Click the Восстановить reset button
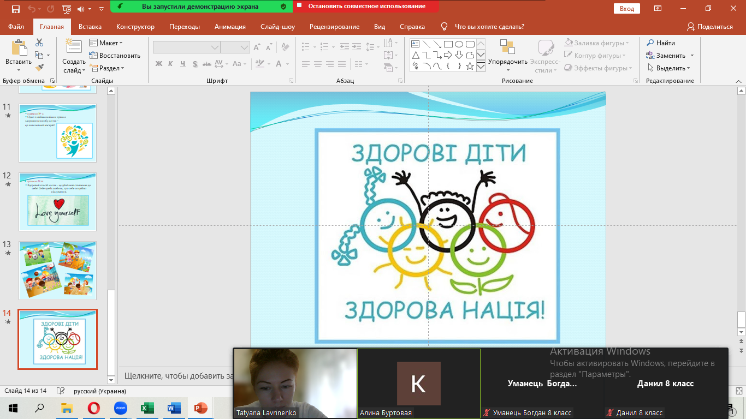The height and width of the screenshot is (419, 746). click(x=115, y=55)
